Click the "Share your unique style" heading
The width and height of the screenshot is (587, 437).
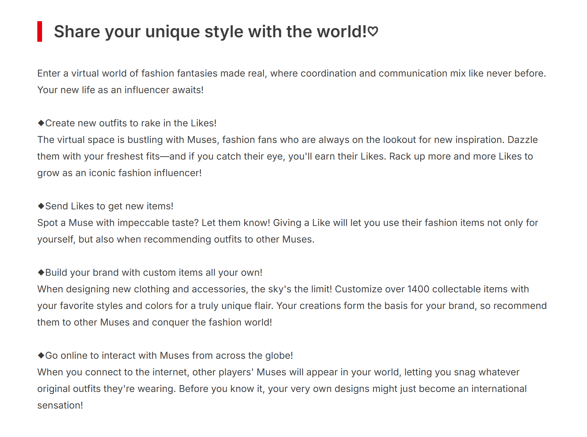(210, 32)
